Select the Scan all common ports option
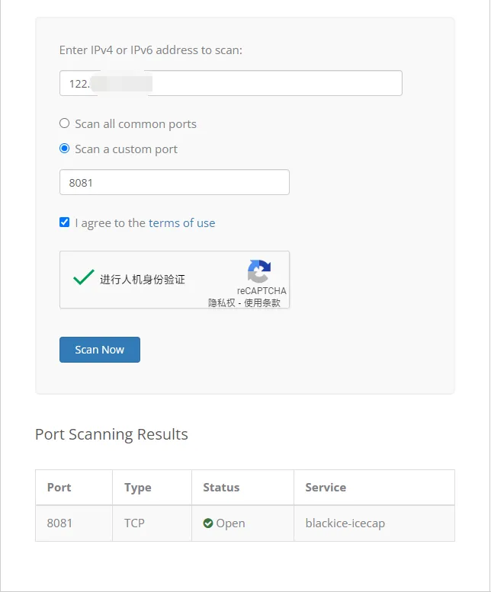This screenshot has width=491, height=592. tap(65, 123)
